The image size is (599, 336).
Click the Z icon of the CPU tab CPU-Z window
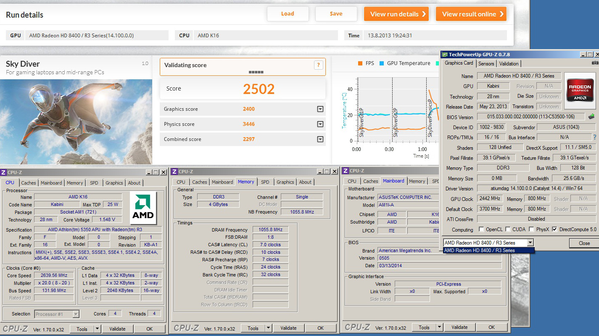pyautogui.click(x=3, y=172)
